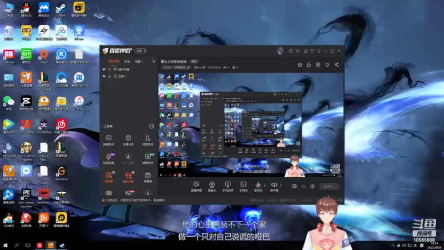
Task: Open stream settings gear icon
Action: point(312,186)
